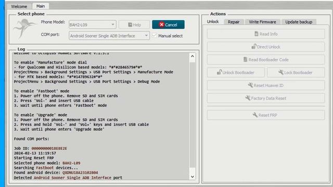
Task: Click the Help book icon
Action: (x=130, y=25)
